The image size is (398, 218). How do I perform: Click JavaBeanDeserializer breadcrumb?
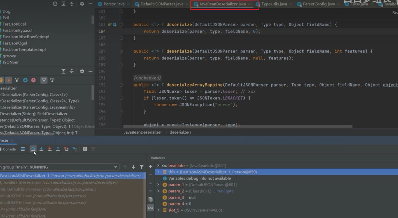point(143,132)
